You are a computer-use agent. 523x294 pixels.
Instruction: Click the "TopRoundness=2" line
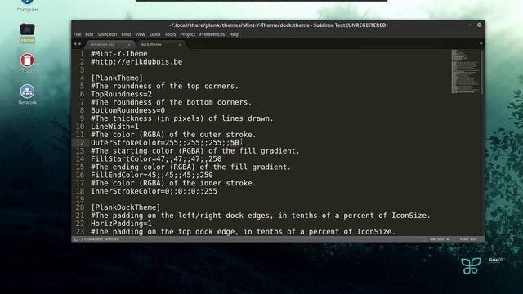[x=122, y=95]
